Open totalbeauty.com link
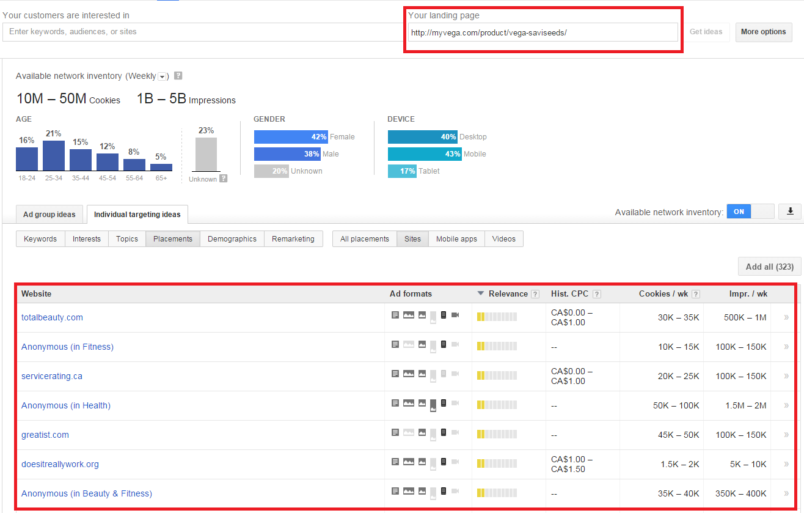 52,317
